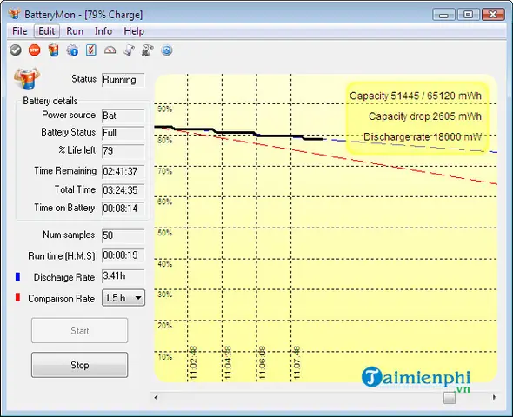513x417 pixels.
Task: Click the blue Discharge Rate color marker
Action: coord(17,277)
